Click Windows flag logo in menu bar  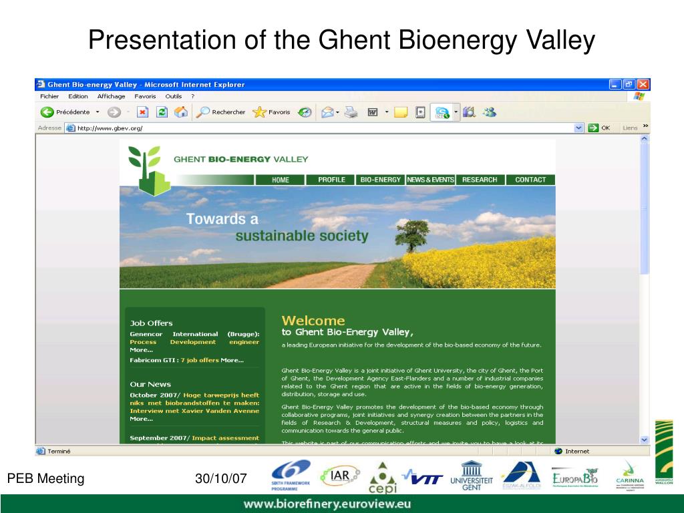pyautogui.click(x=639, y=96)
